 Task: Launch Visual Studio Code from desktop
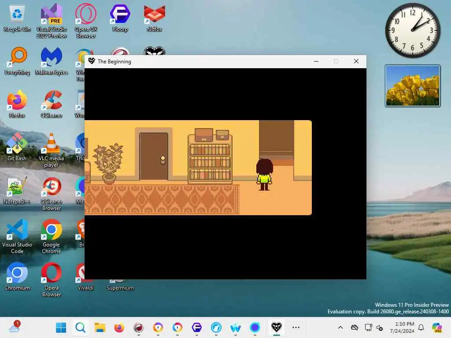pos(17,236)
